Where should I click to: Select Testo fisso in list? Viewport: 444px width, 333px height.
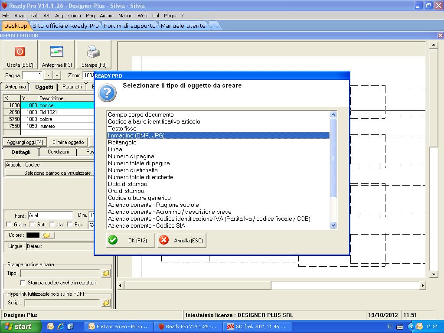(x=218, y=128)
